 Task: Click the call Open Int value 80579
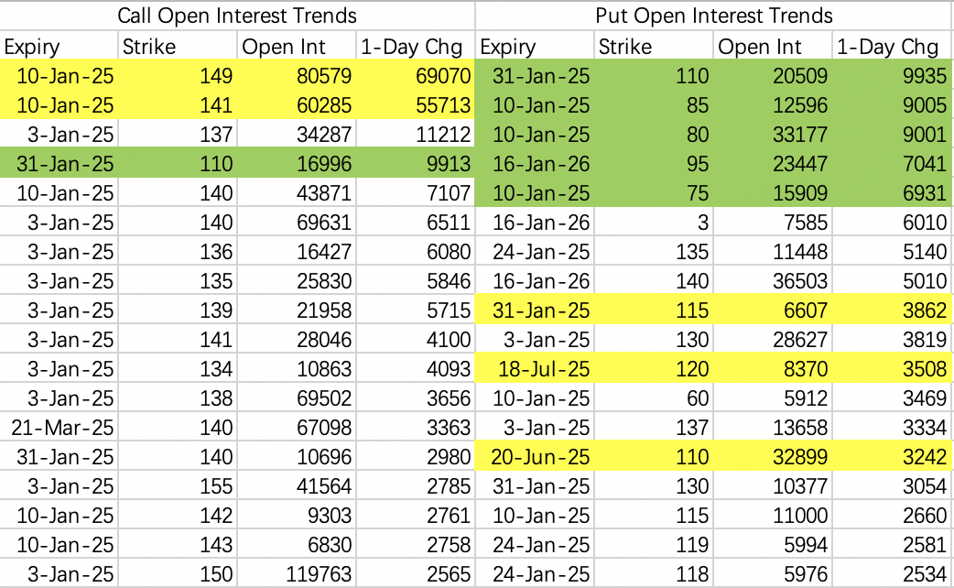(x=324, y=75)
